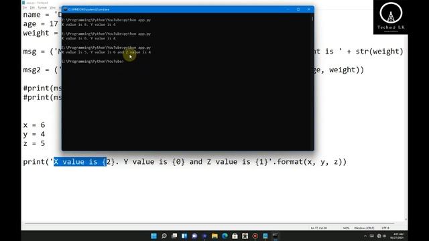Viewport: 429px width, 241px height.
Task: Switch to Command Prompt via taskbar icon
Action: (275, 236)
